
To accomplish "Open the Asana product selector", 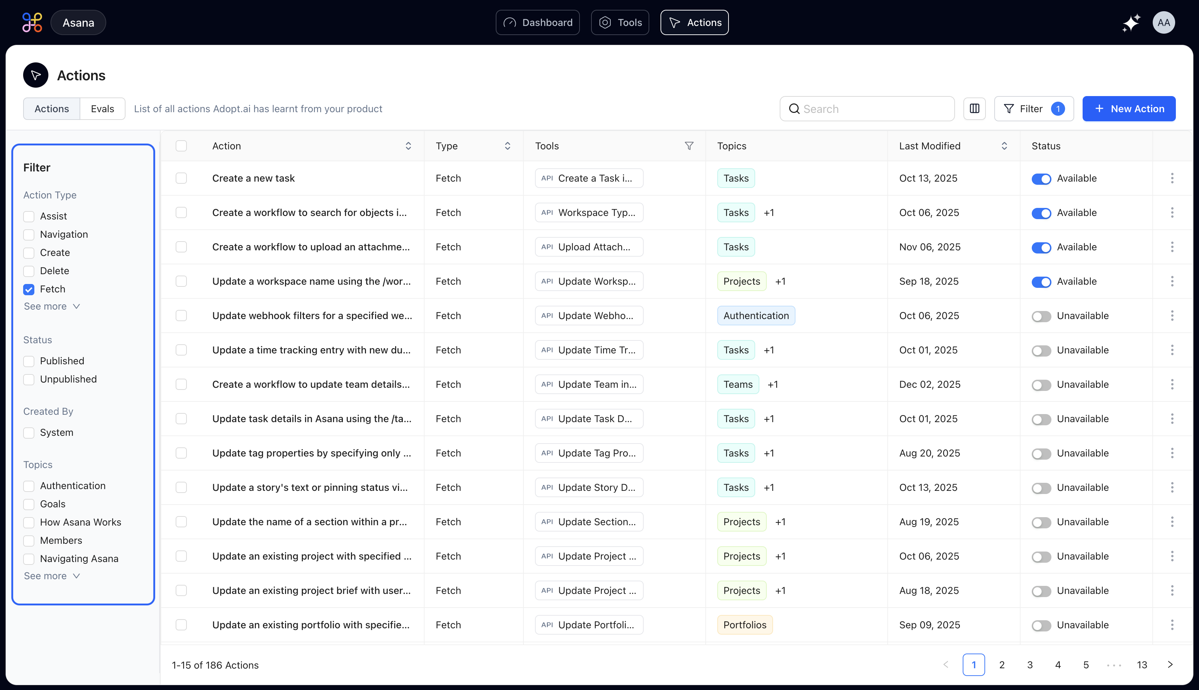I will point(78,23).
